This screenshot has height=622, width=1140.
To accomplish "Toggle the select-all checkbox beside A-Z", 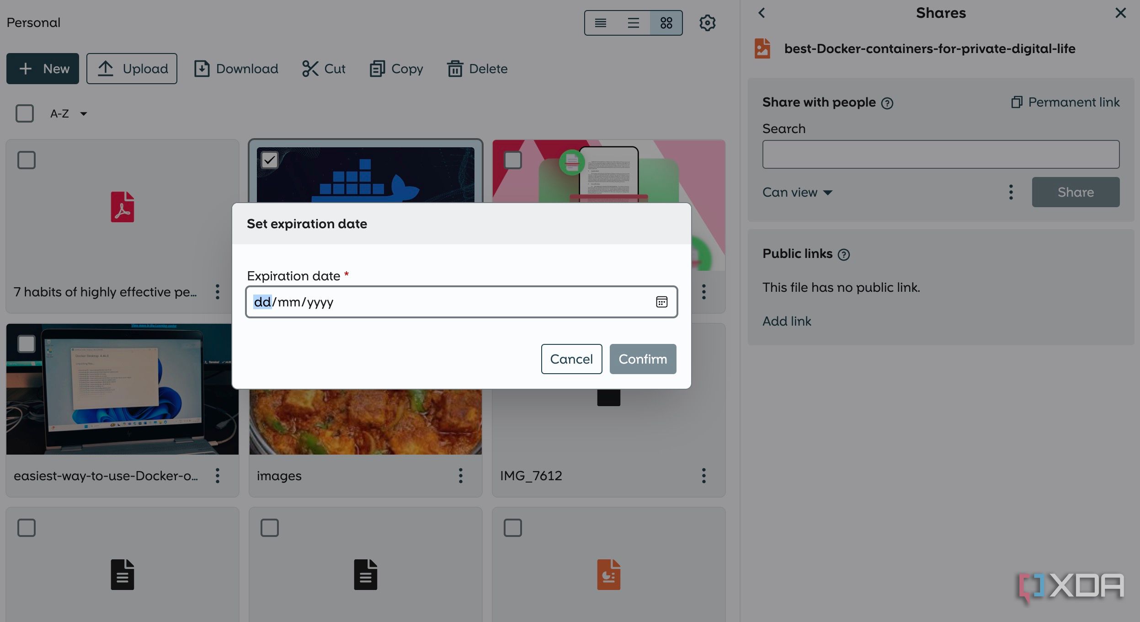I will coord(25,113).
